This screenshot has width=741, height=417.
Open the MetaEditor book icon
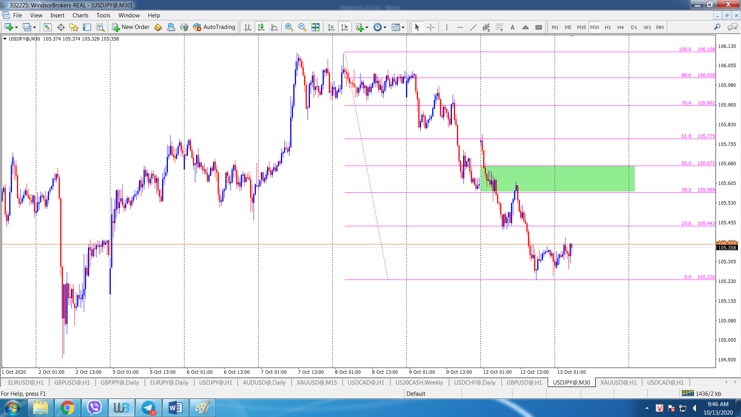coord(158,27)
